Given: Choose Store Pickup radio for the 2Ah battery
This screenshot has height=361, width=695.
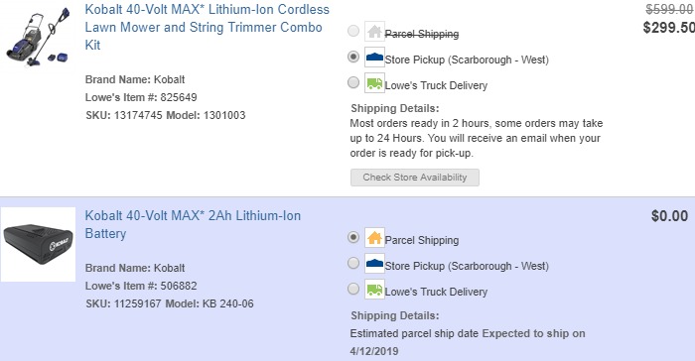Looking at the screenshot, I should coord(353,263).
